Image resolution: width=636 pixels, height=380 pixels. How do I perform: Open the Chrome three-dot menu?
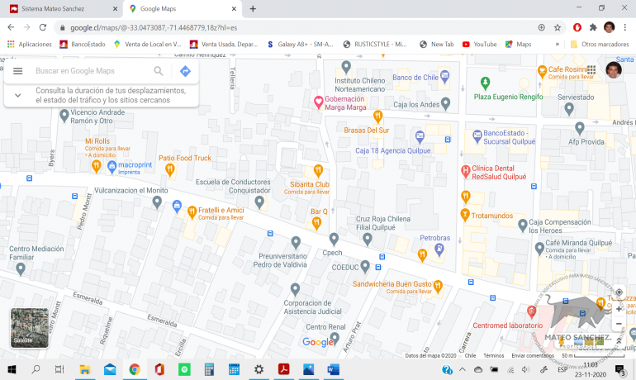[x=625, y=27]
